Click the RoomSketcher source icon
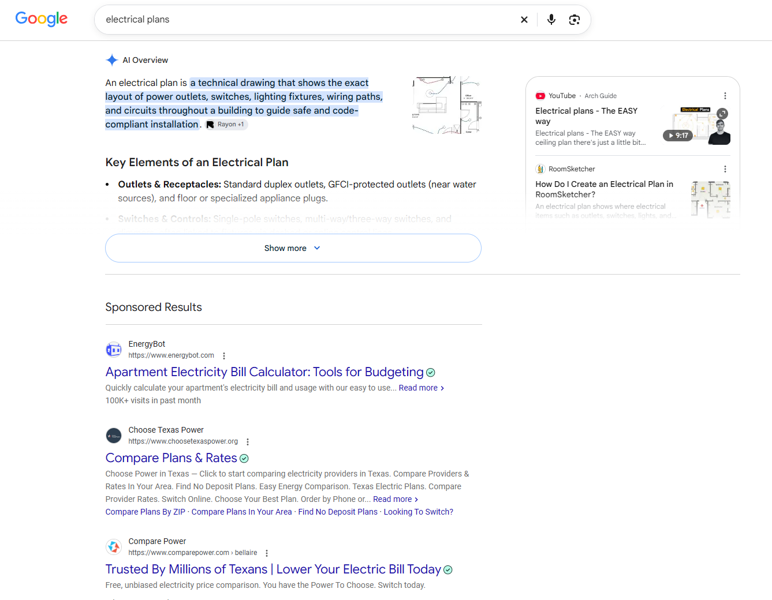Screen dimensions: 772x600 click(540, 169)
